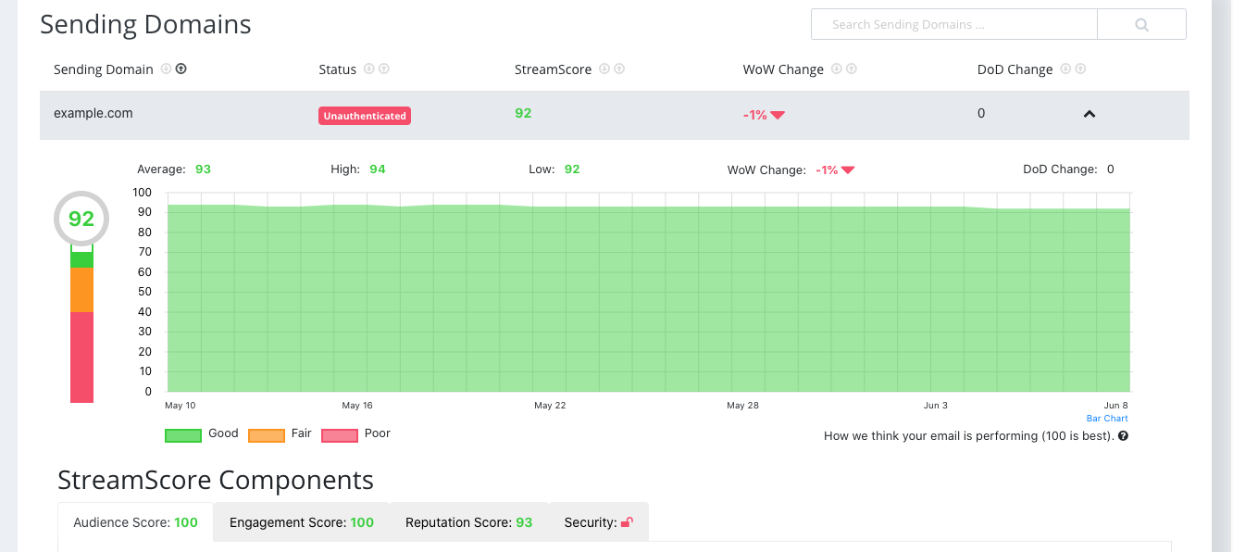The image size is (1233, 552).
Task: Click the Unauthenticated status badge
Action: [365, 116]
